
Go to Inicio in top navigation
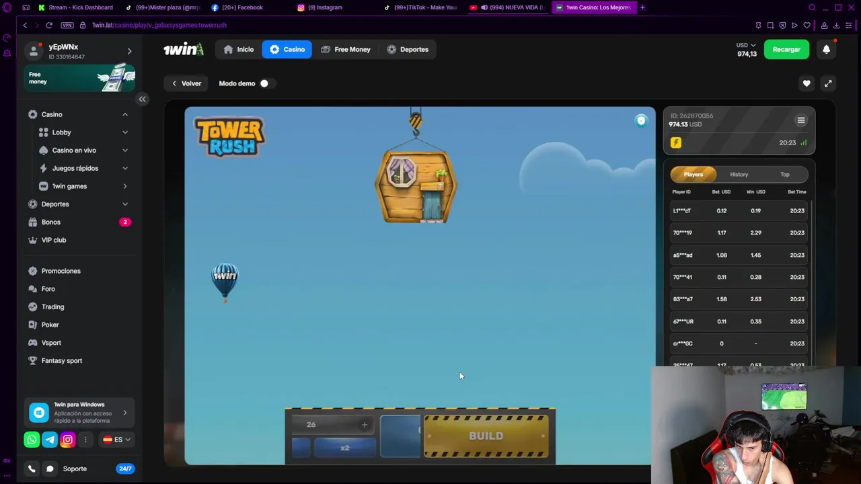(x=239, y=49)
